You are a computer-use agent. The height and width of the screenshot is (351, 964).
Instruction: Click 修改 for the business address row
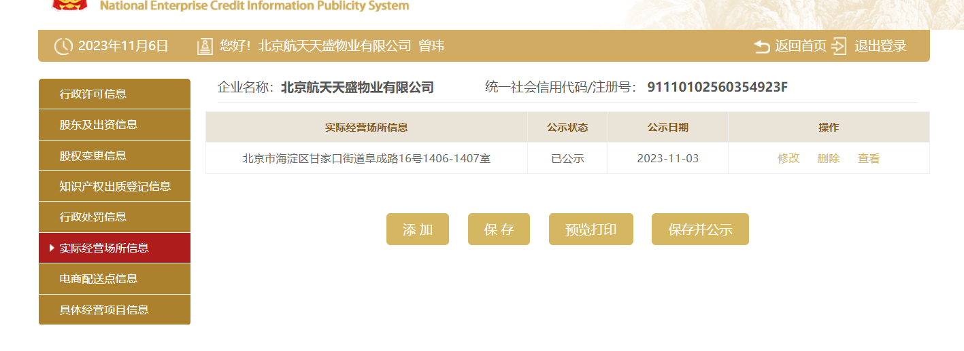[788, 158]
